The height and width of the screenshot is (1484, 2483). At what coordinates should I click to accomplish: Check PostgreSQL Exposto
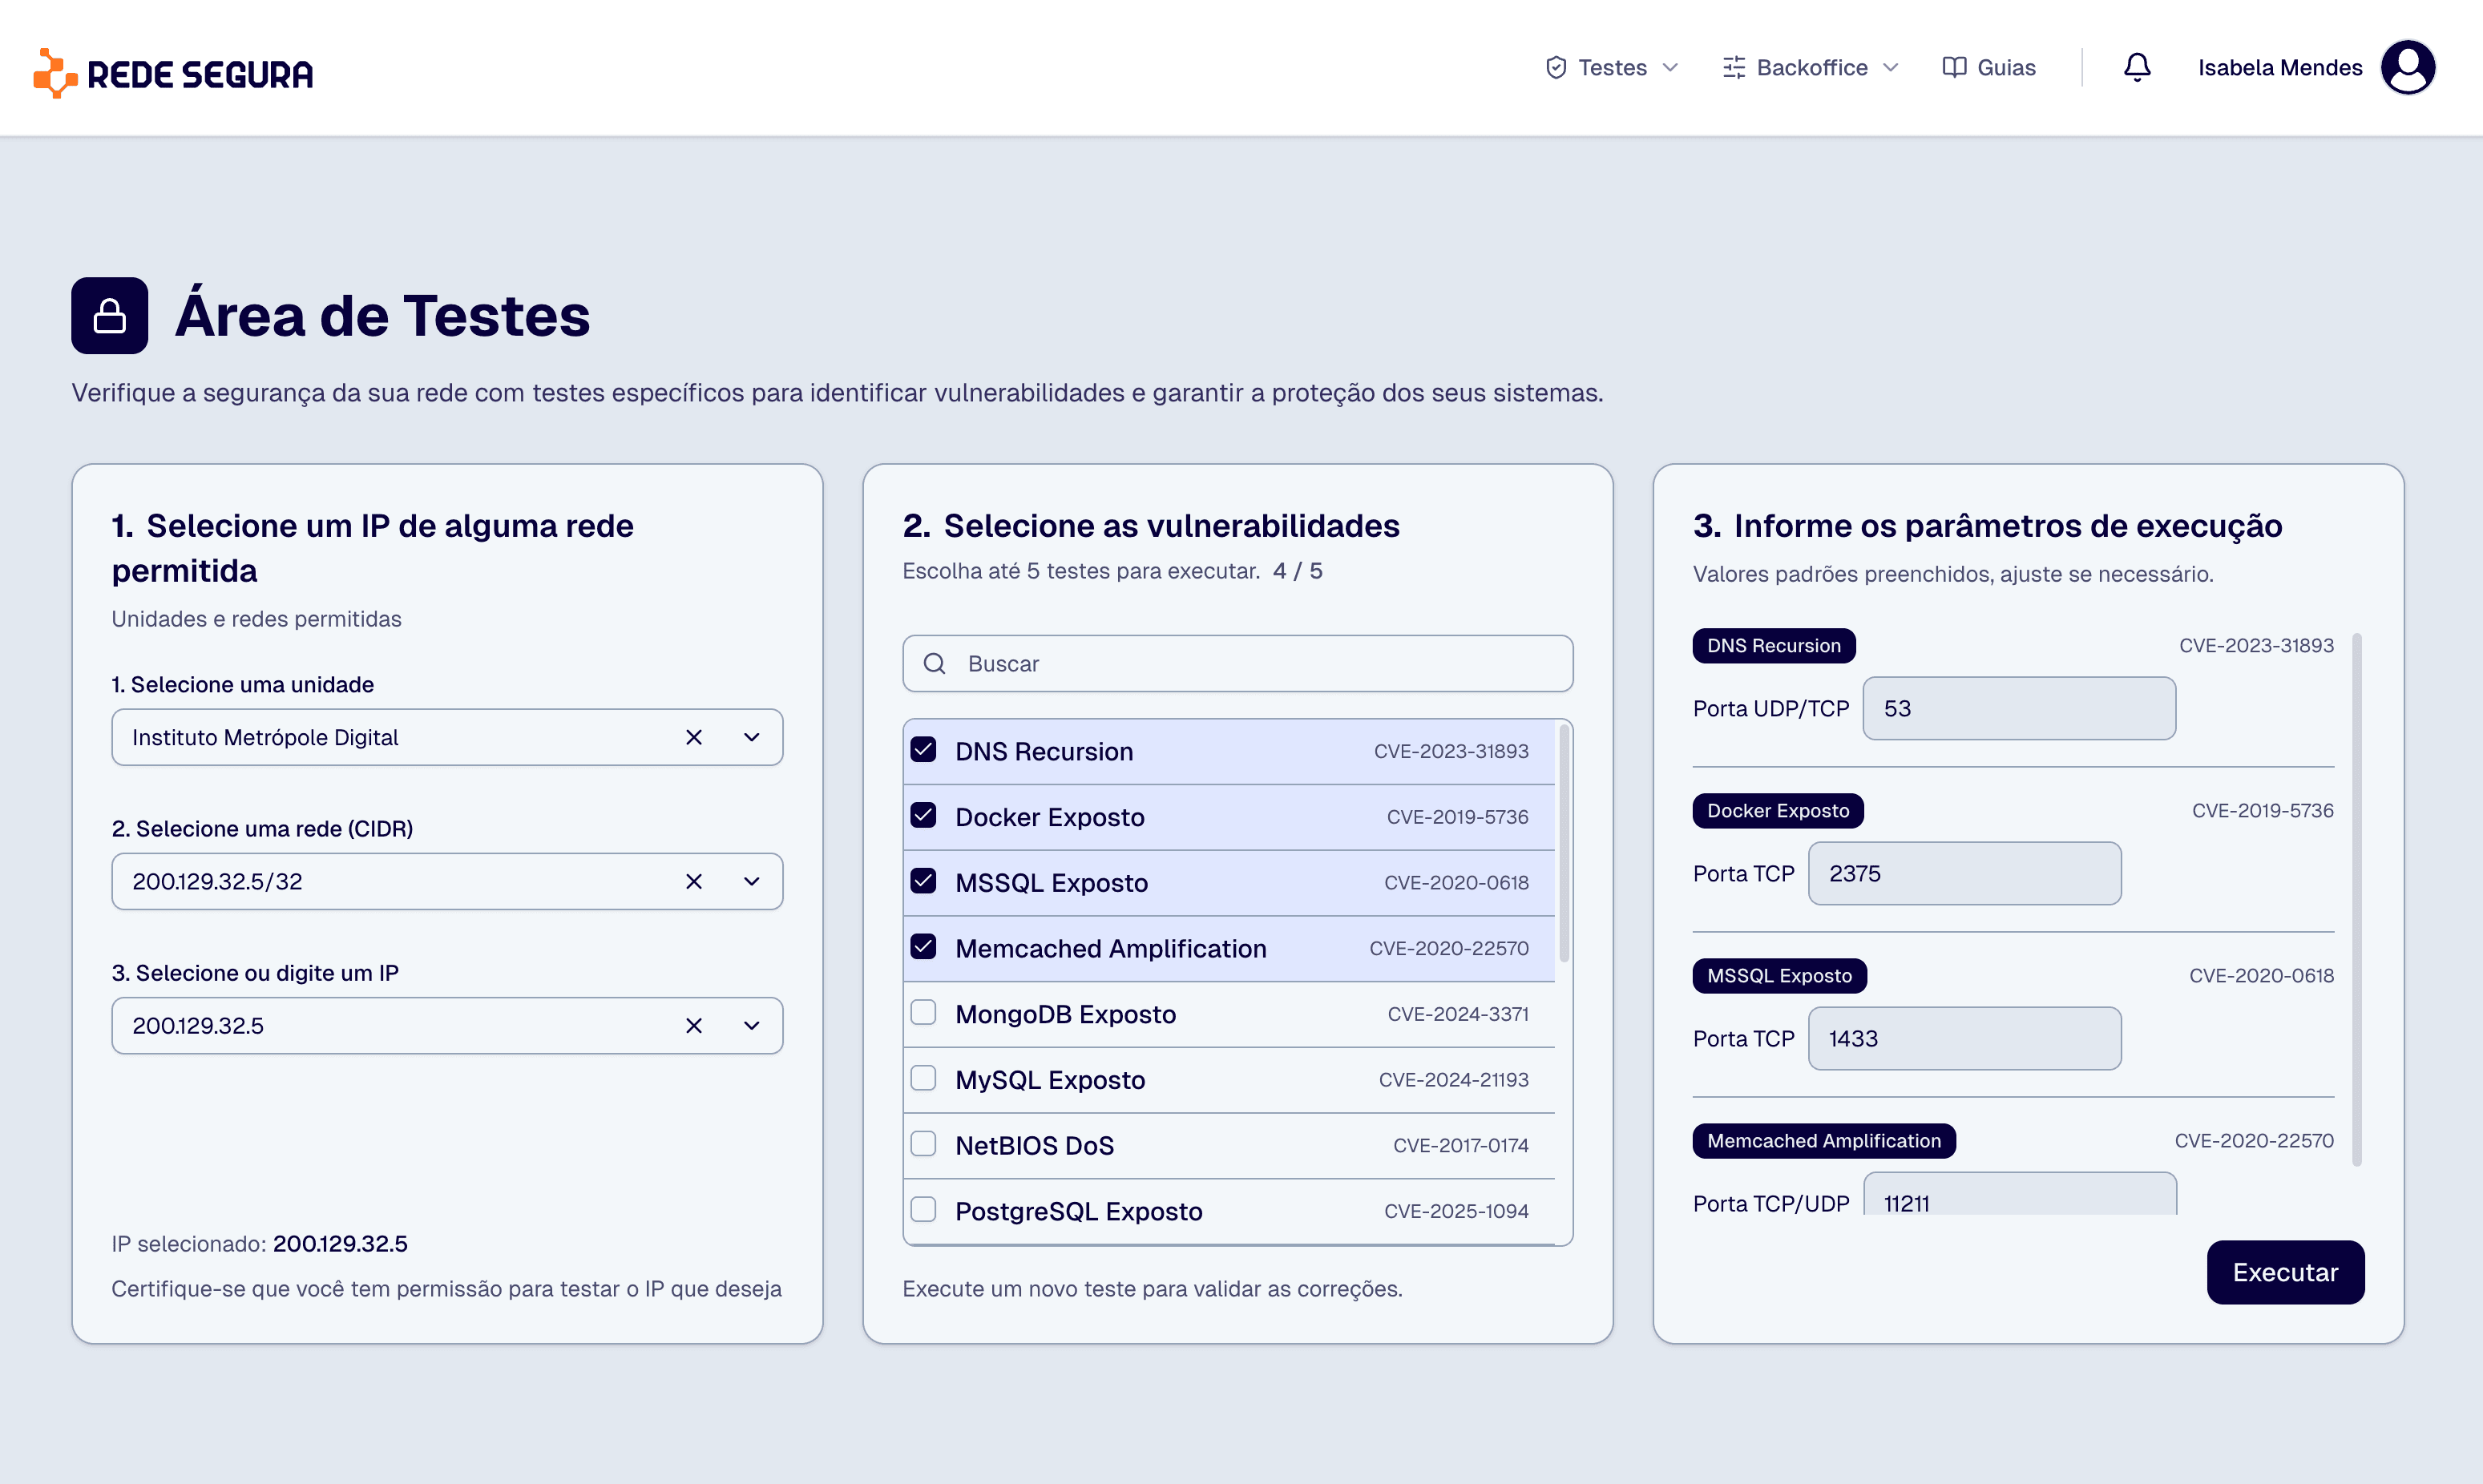(924, 1210)
